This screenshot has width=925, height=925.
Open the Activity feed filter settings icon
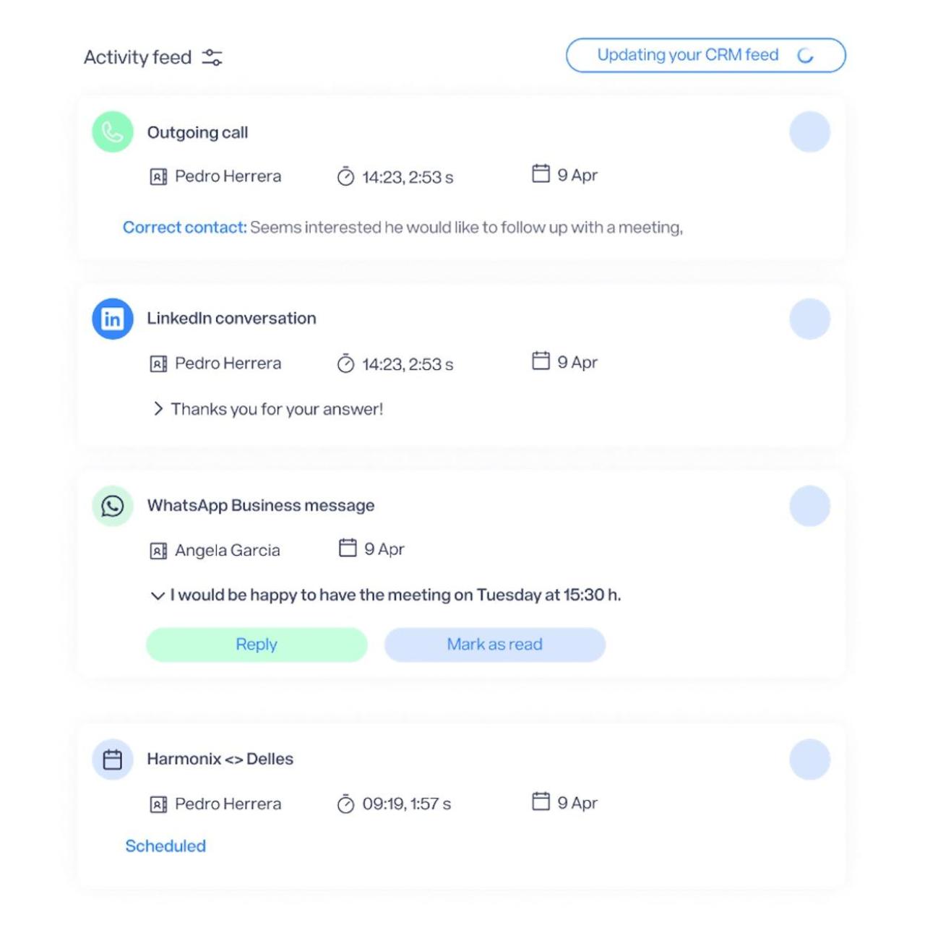pos(212,58)
